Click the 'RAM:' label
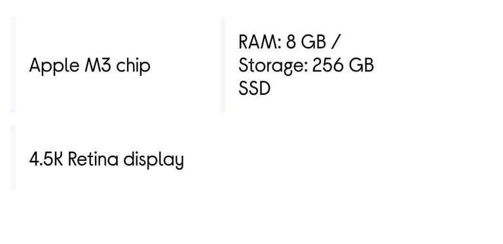 (x=260, y=42)
